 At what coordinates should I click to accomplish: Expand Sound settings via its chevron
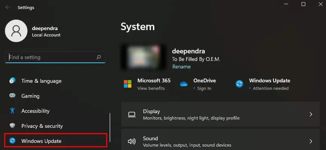311,141
